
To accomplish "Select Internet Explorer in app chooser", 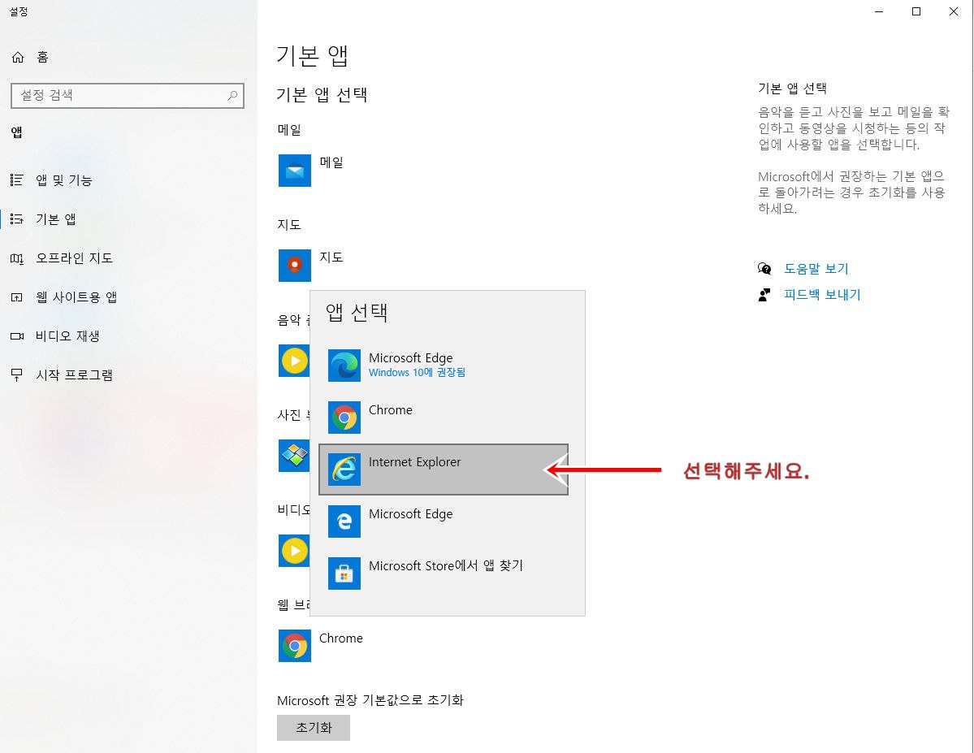I will [x=444, y=470].
